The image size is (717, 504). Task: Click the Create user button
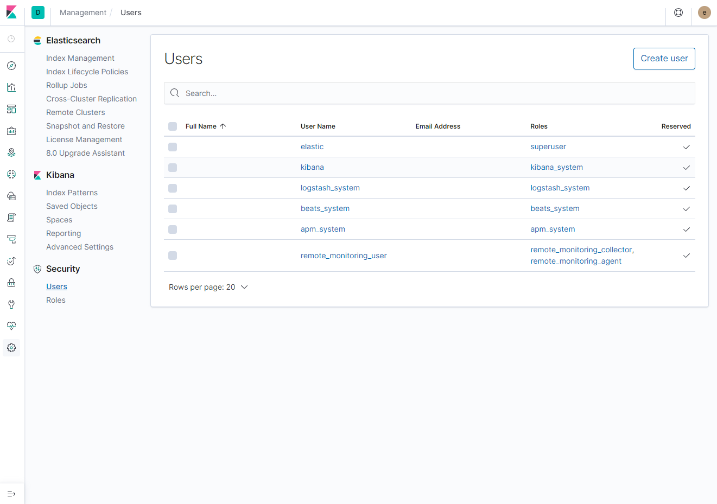click(664, 59)
